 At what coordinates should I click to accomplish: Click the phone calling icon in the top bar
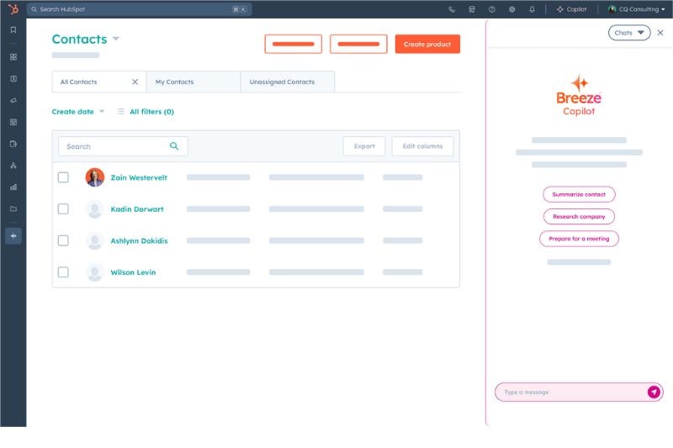coord(452,9)
